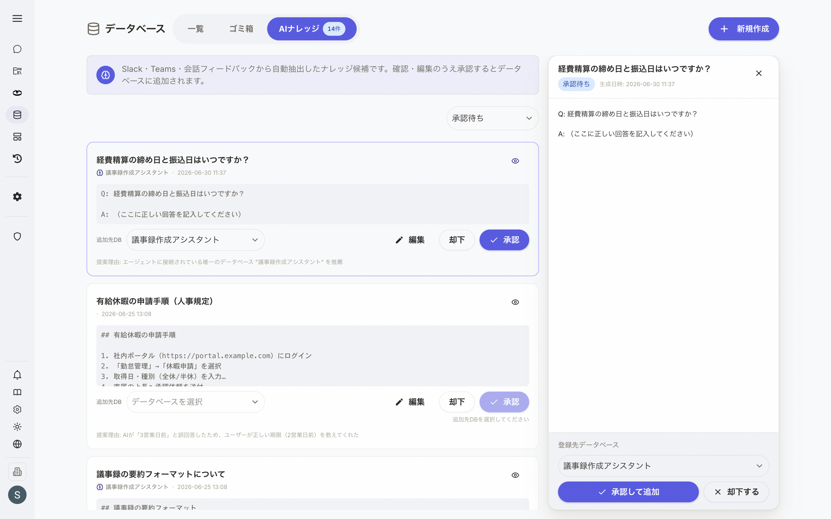Preview the 経費精算の締め日 card with eye icon
Viewport: 831px width, 519px height.
515,161
